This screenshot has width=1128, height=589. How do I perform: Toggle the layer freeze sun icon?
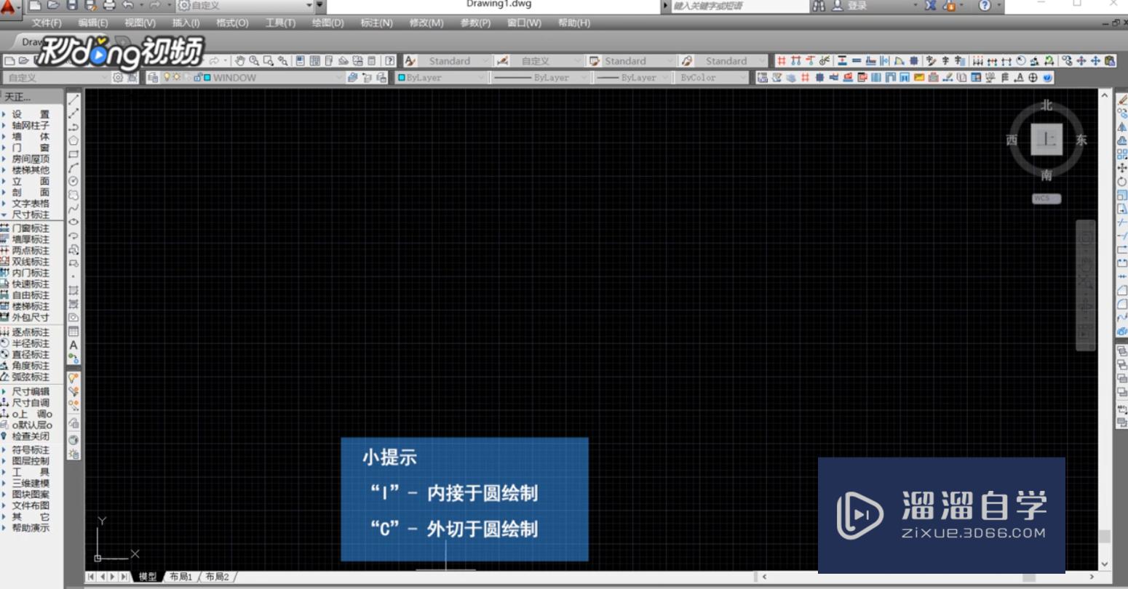(x=176, y=77)
